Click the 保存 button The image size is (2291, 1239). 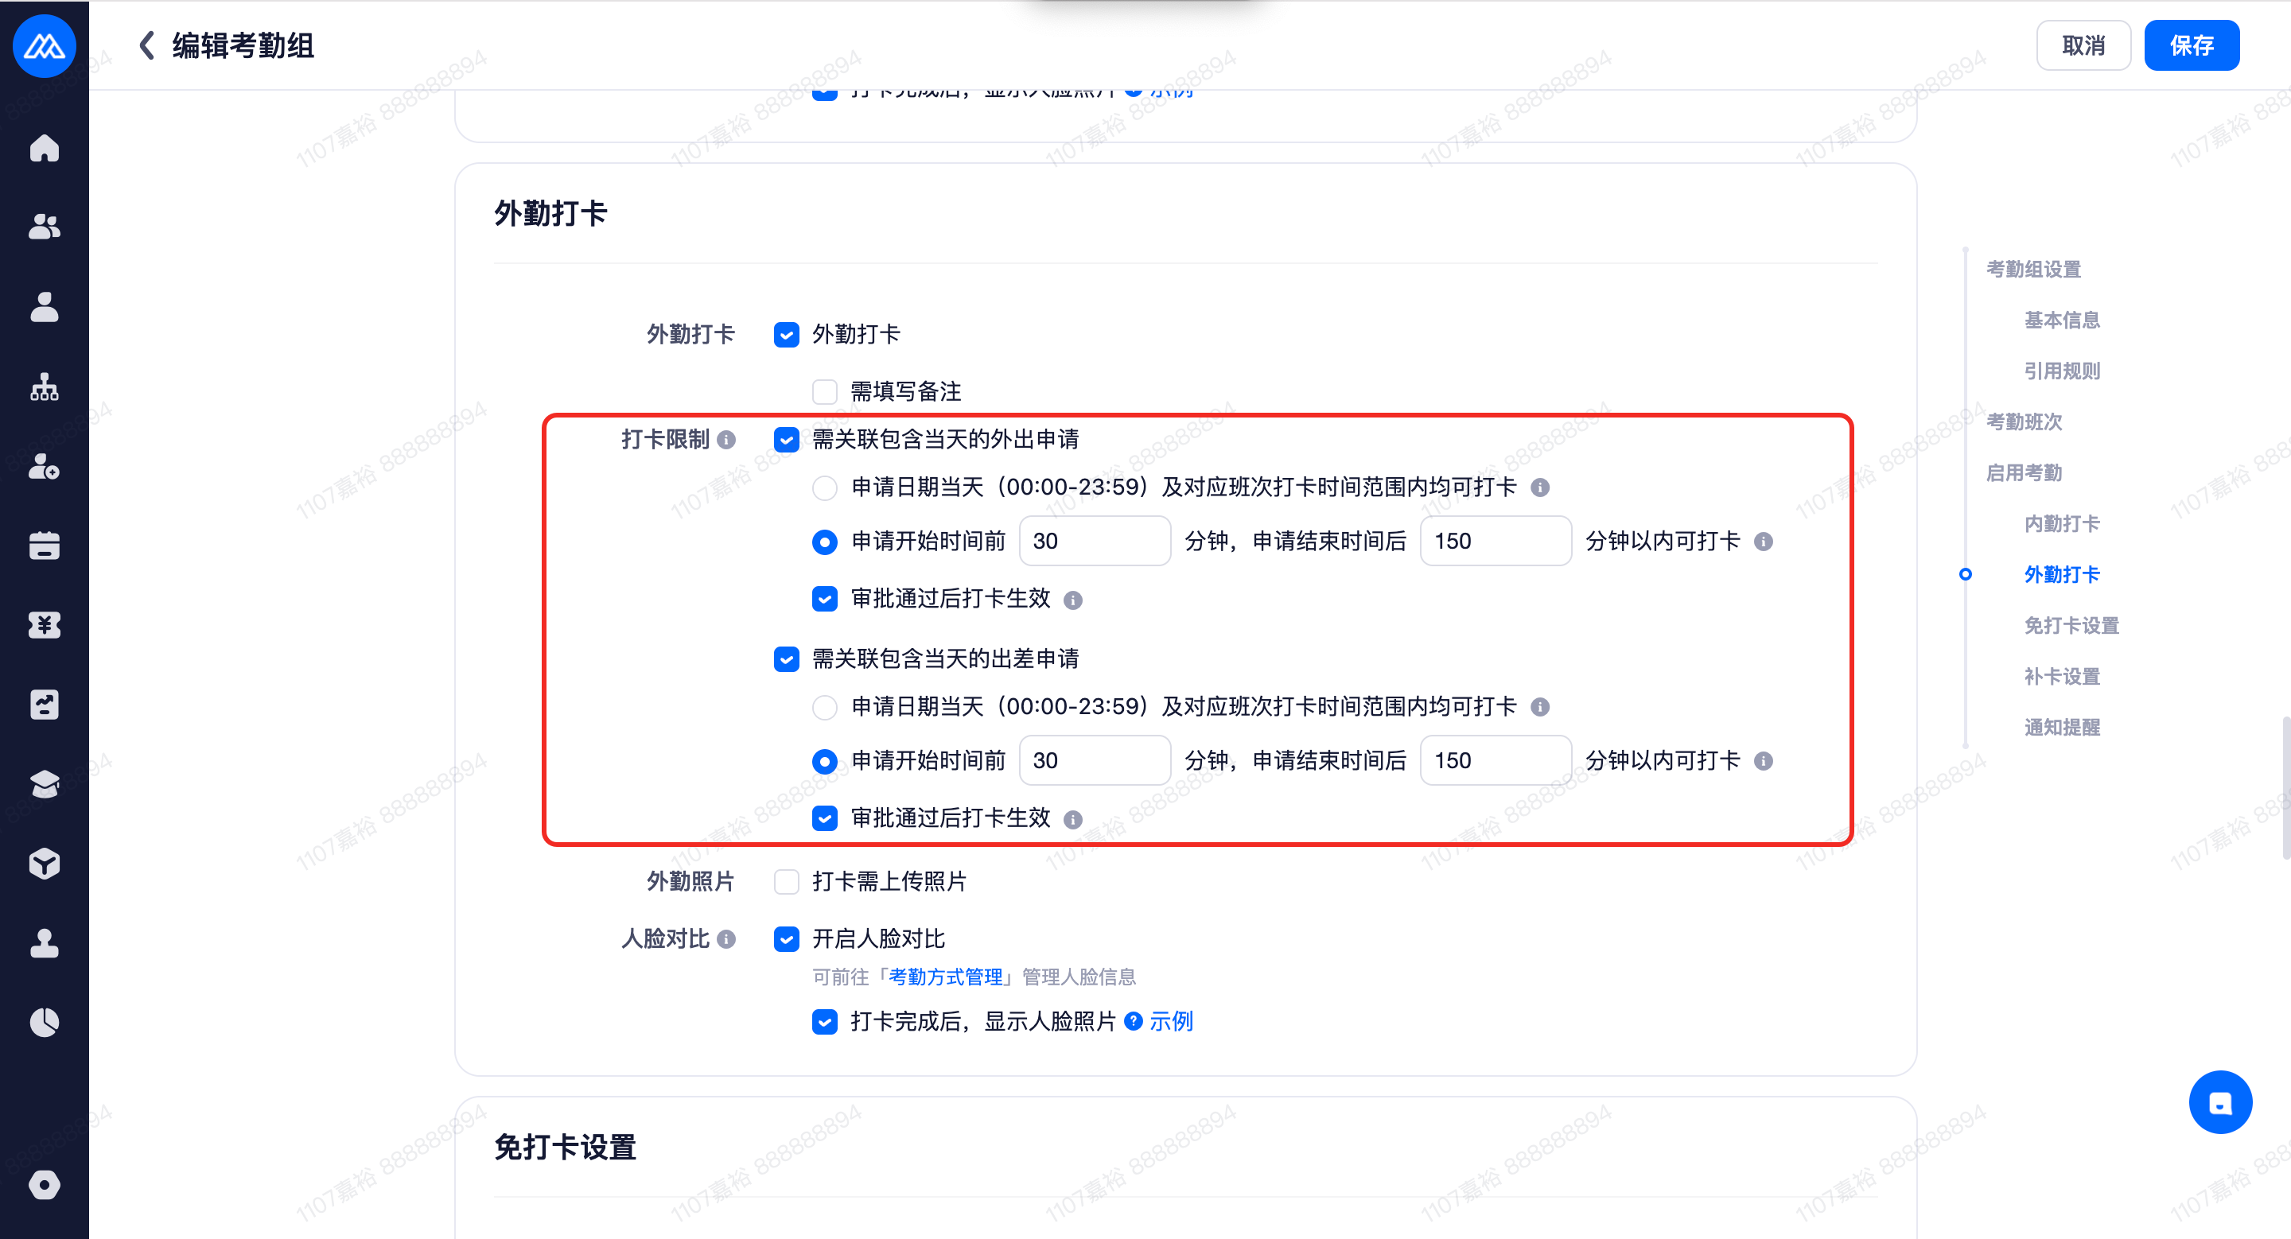pyautogui.click(x=2191, y=45)
